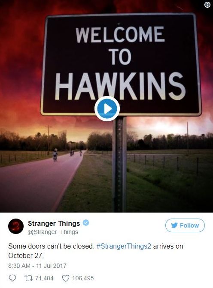Open the 8:30 AM - 11 Jul 2017 timestamp

click(37, 266)
